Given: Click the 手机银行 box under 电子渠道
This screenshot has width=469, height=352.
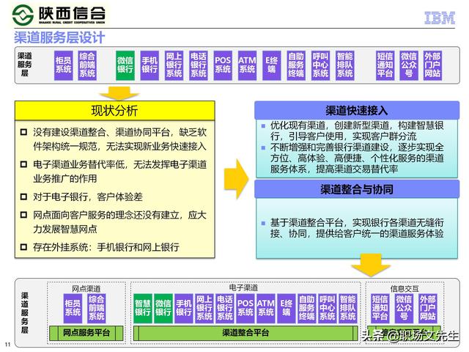Looking at the screenshot, I should tap(184, 308).
